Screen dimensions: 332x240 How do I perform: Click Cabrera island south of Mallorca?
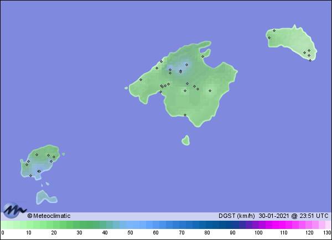186,140
